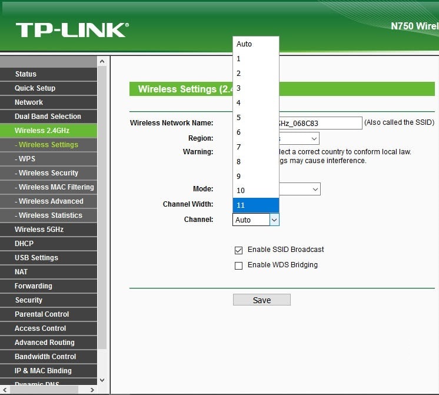Open the Forwarding menu
The image size is (439, 395).
tap(48, 286)
